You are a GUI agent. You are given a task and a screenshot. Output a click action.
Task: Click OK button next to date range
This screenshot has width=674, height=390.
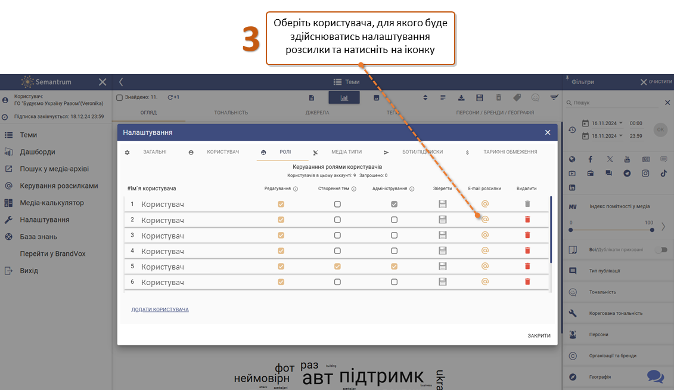tap(660, 129)
